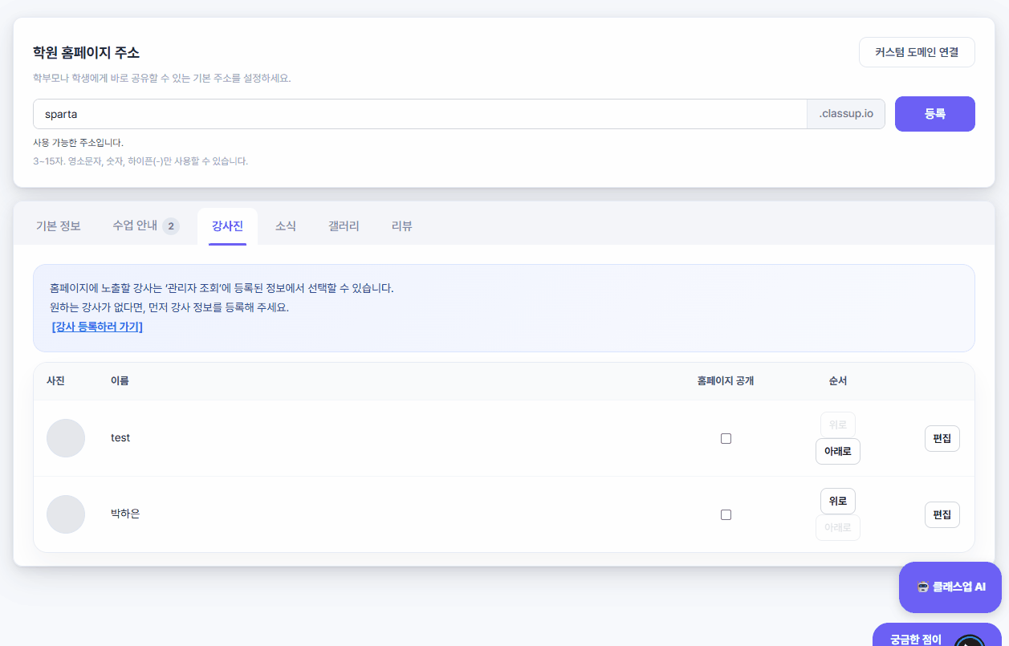Click 박하은 instructor's profile photo placeholder

pos(66,514)
